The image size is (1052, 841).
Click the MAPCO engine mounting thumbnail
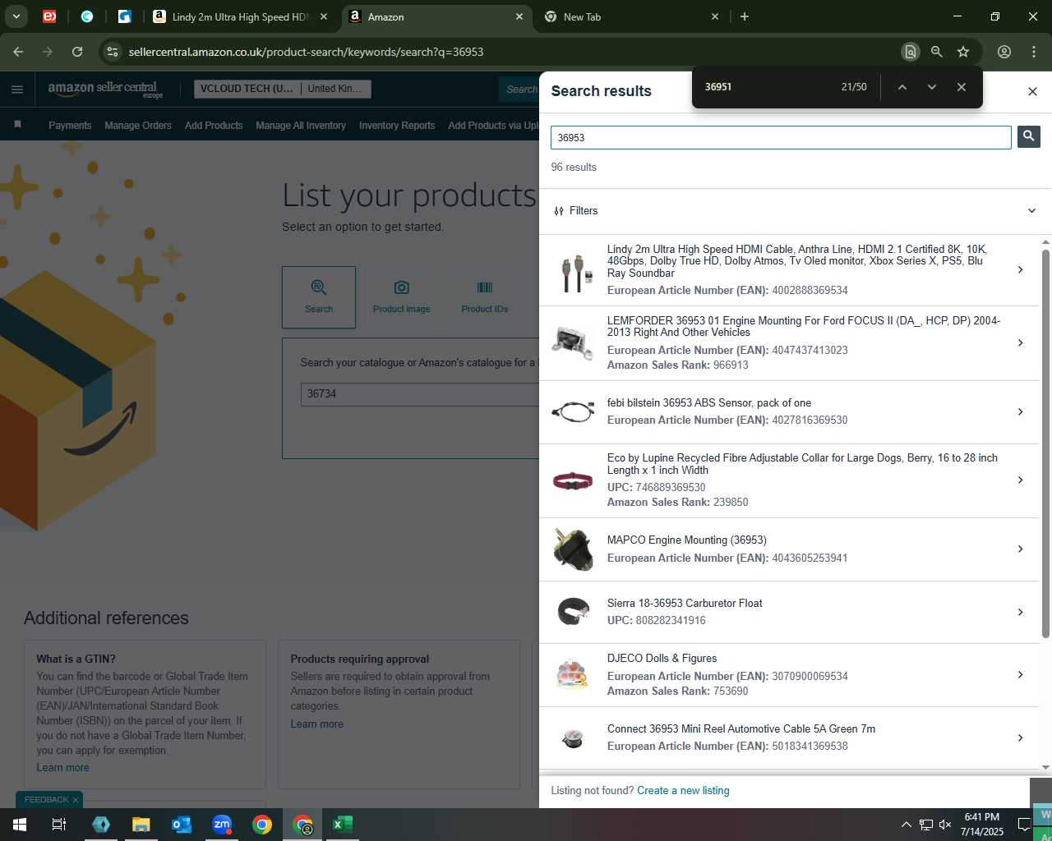click(x=573, y=549)
